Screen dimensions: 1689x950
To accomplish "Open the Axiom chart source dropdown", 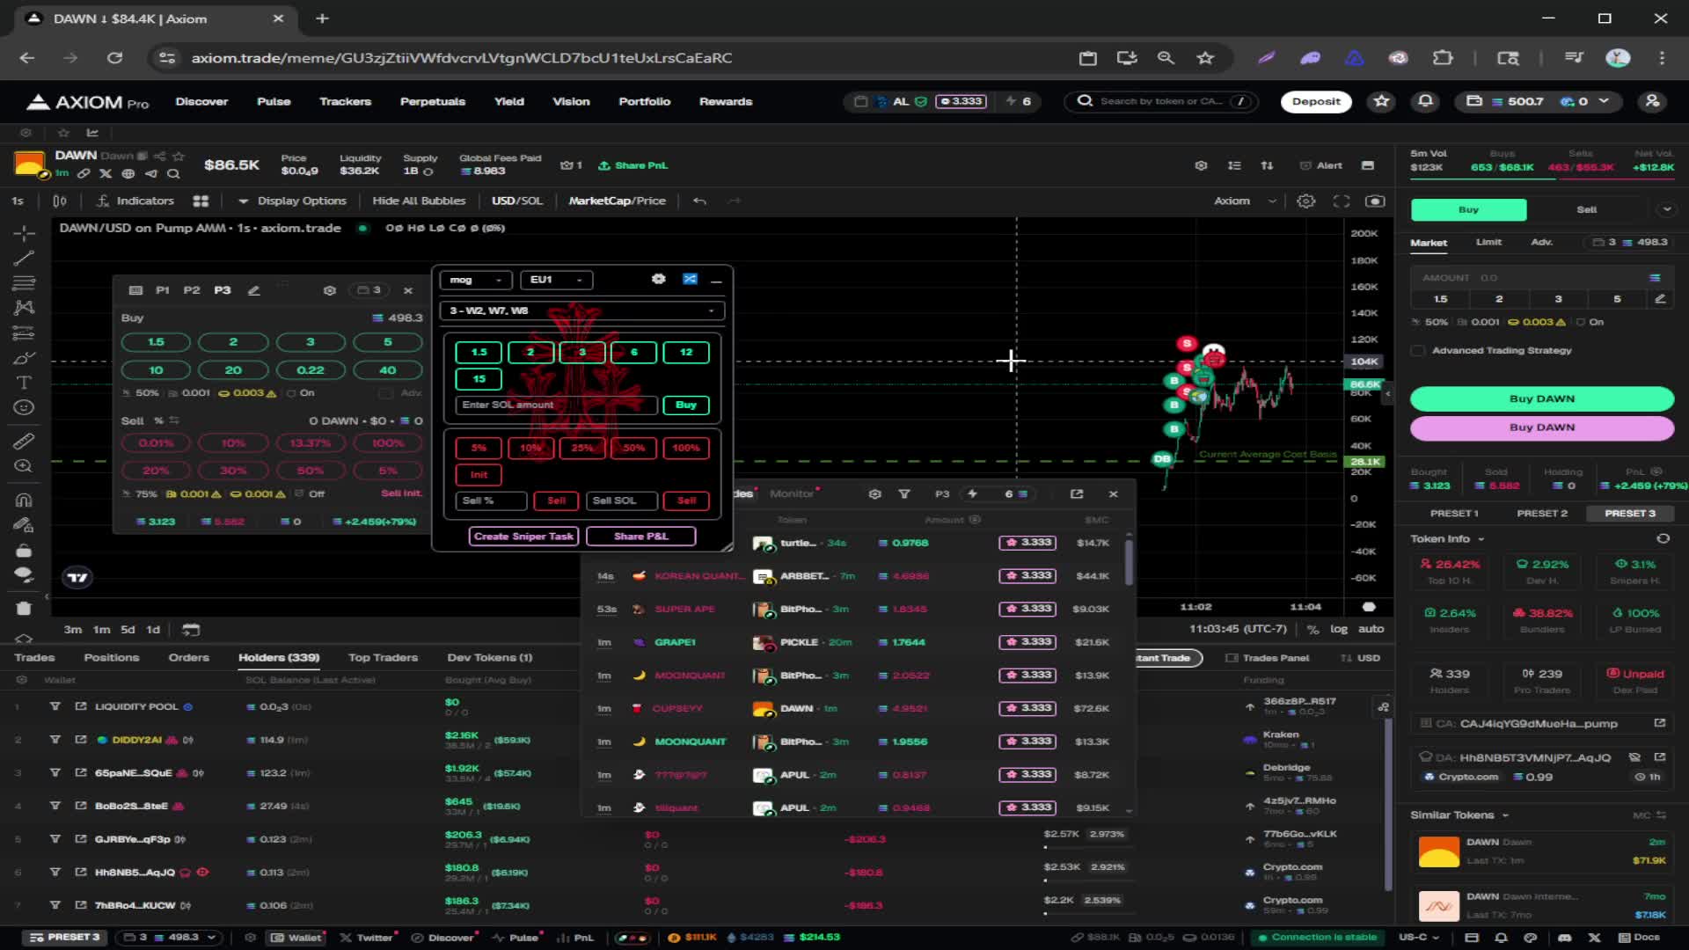I will point(1244,201).
